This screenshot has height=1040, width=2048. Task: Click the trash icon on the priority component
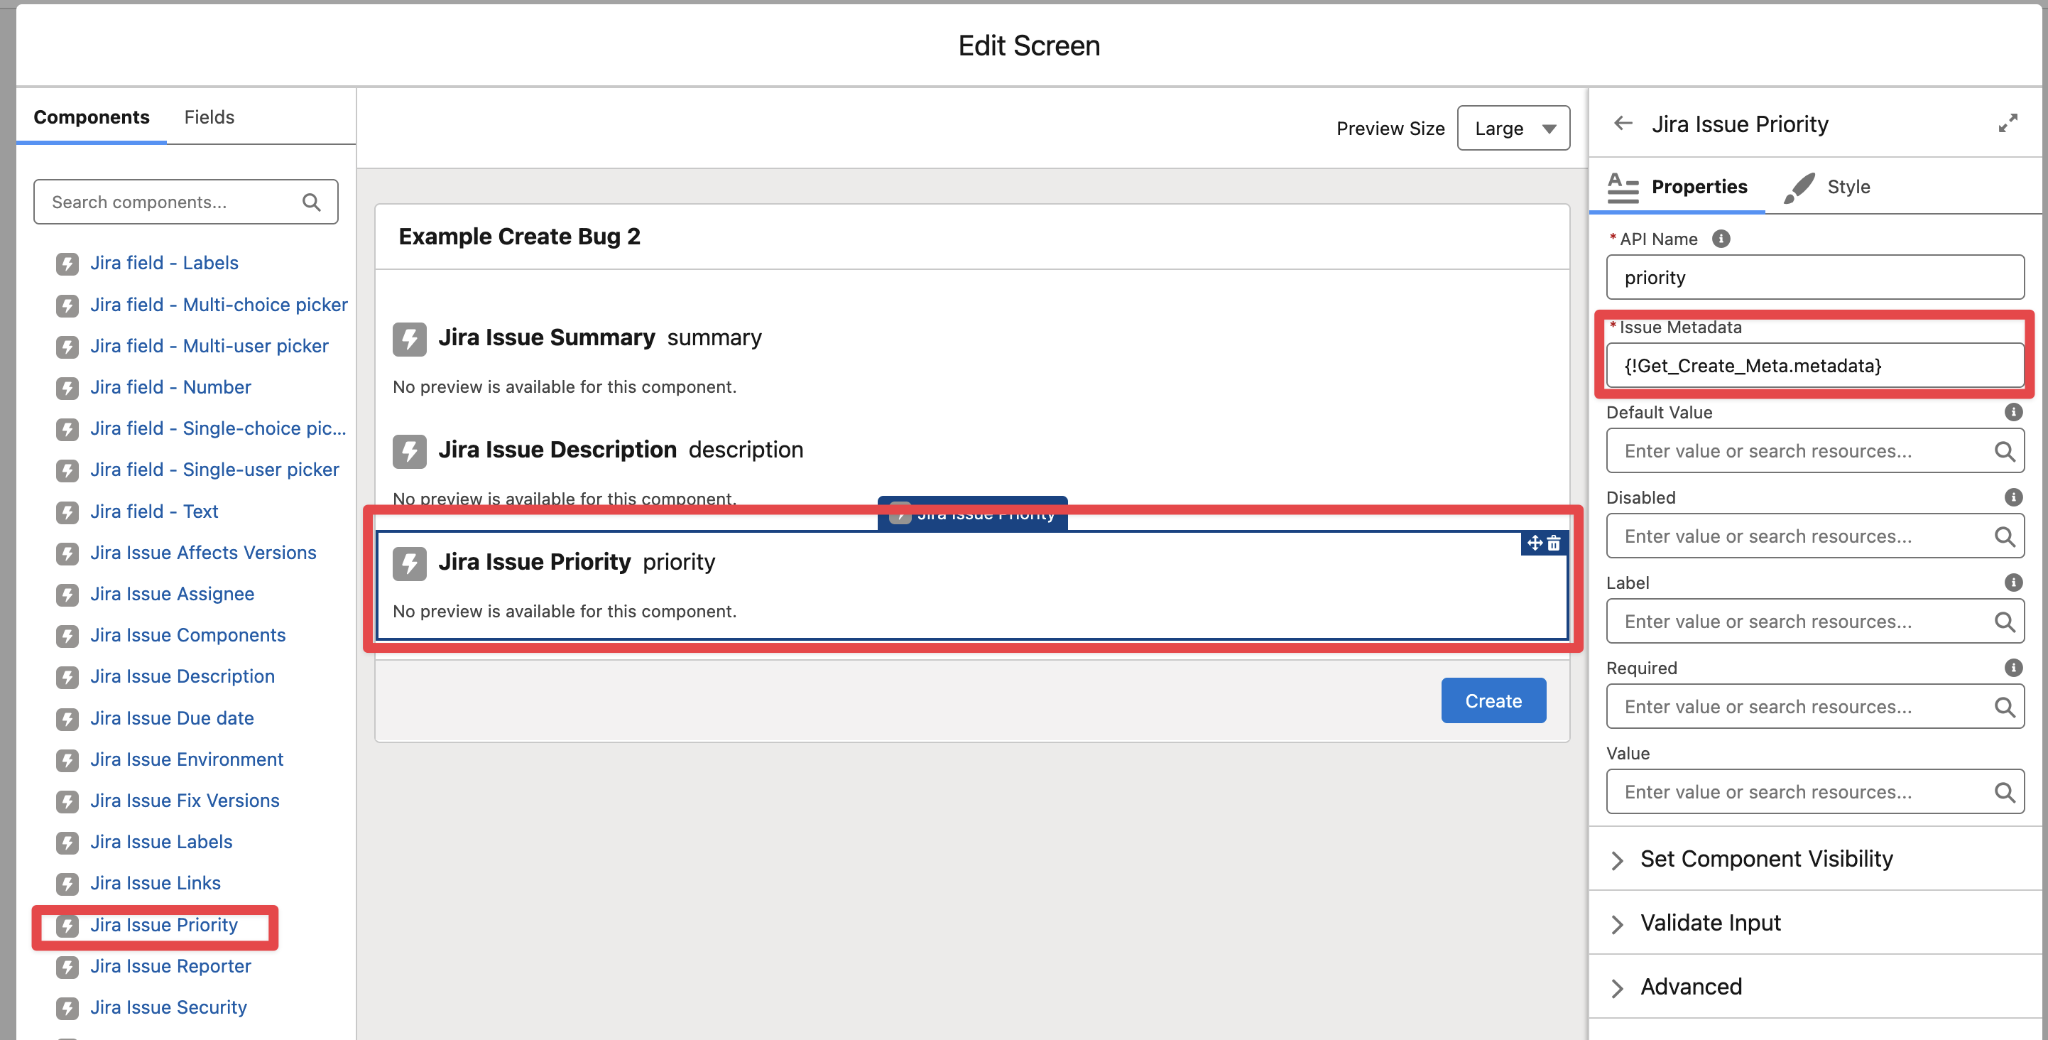click(1554, 544)
